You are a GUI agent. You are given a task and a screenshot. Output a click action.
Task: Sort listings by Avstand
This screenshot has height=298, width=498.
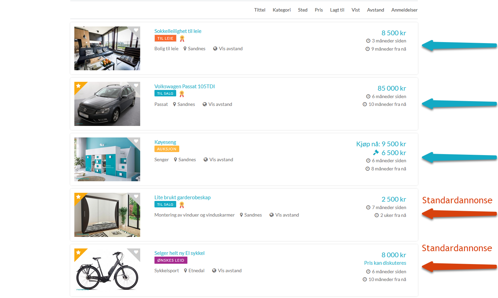click(375, 10)
